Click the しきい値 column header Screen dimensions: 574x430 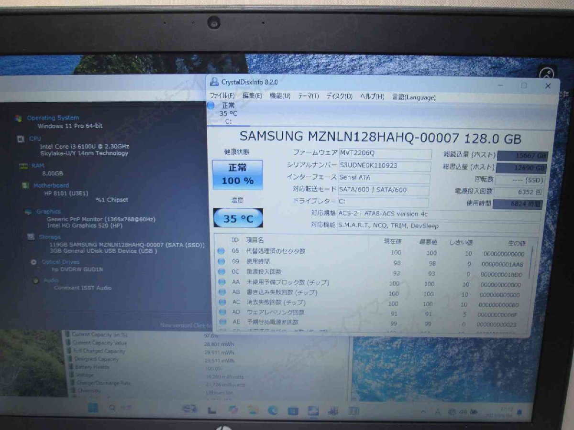click(x=461, y=242)
